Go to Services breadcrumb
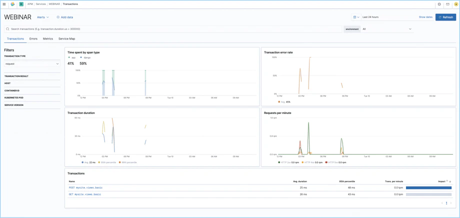This screenshot has height=218, width=460. click(x=41, y=4)
